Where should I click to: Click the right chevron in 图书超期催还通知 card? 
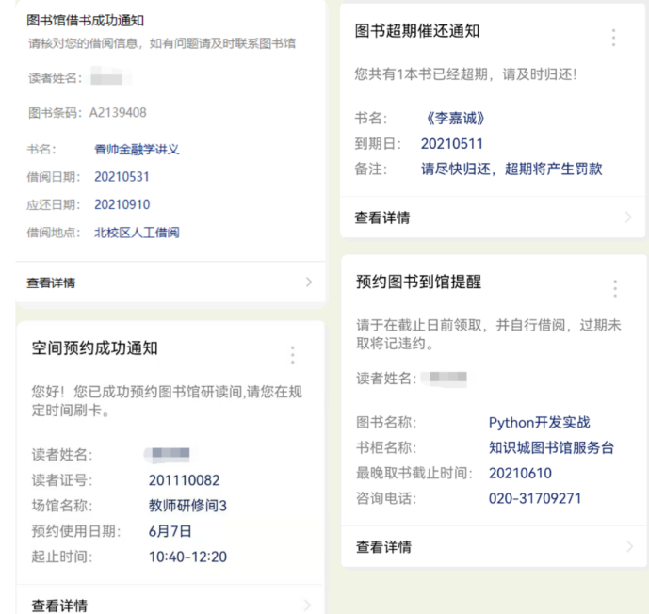pos(628,218)
